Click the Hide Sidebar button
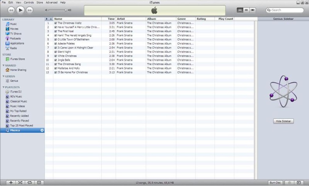Screen dimensions: 309x186 [x=283, y=121]
